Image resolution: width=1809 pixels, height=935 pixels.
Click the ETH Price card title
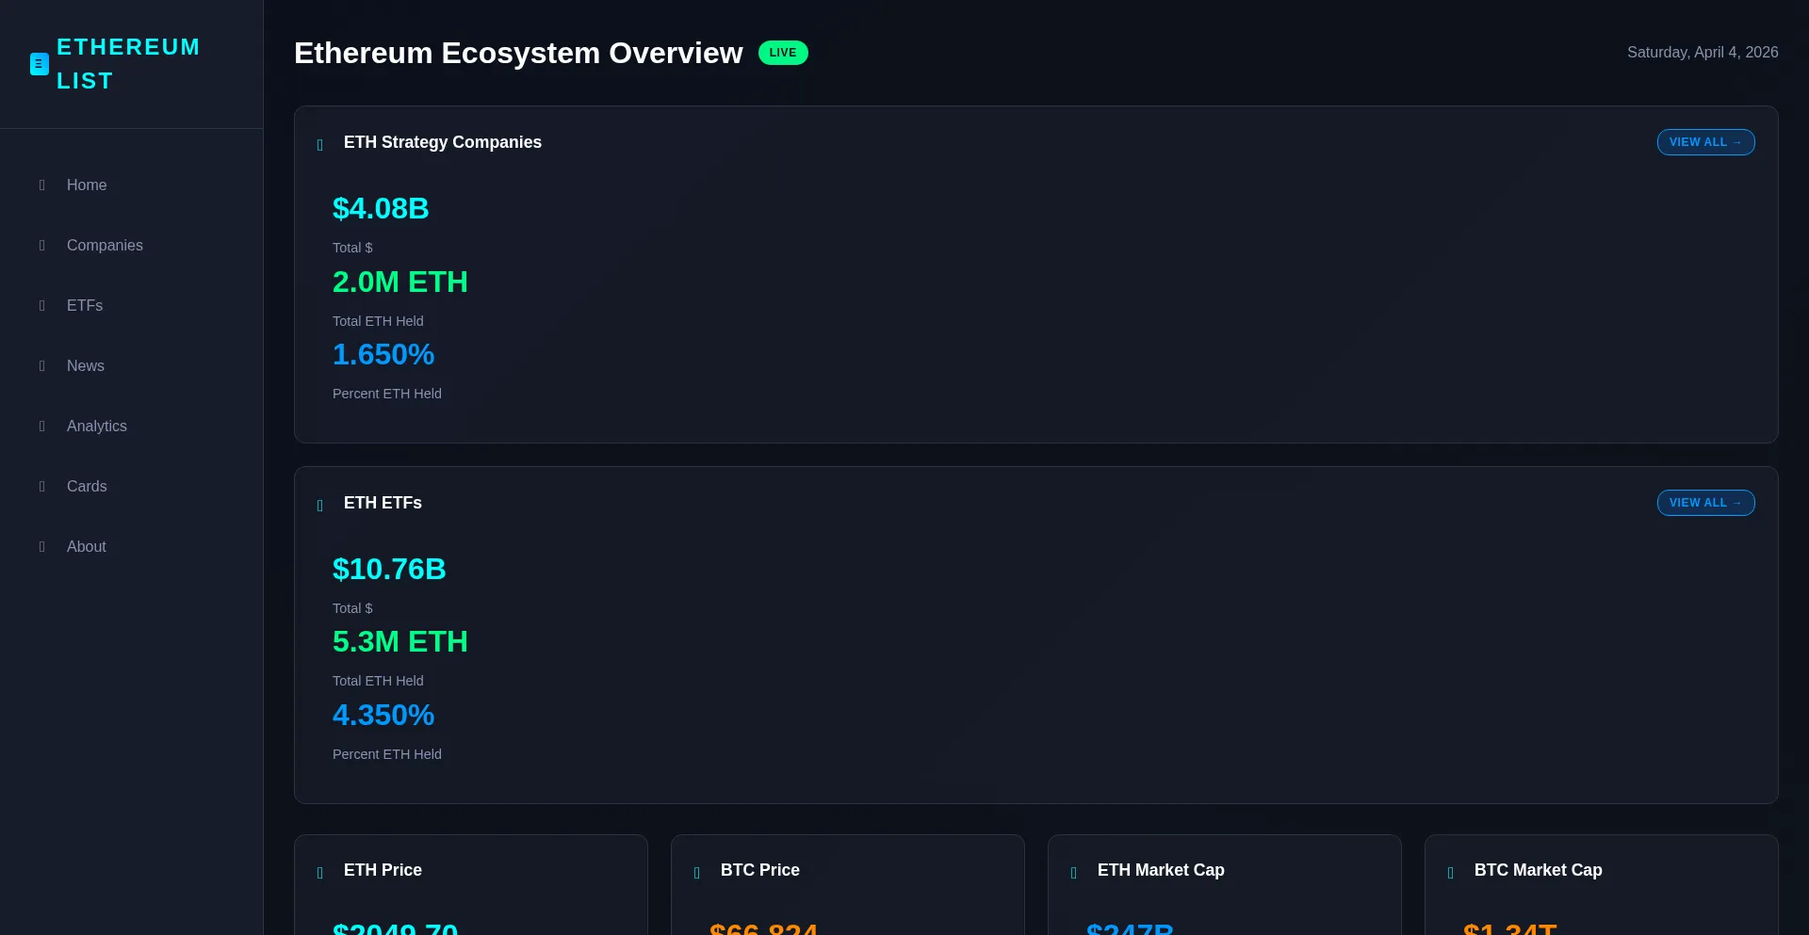383,870
